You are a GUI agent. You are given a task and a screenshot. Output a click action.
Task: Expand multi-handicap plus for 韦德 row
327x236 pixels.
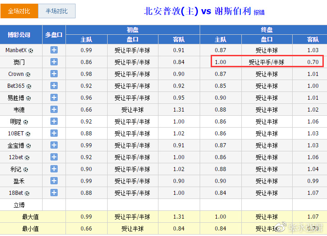click(54, 109)
